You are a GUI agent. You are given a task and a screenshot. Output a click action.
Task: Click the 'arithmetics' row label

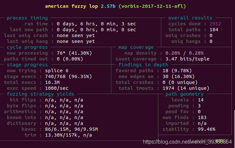[20, 112]
